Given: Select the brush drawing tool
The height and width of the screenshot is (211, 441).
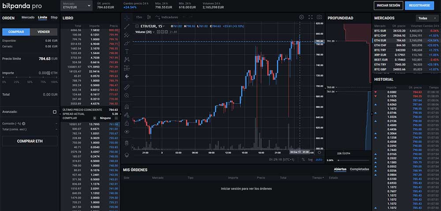Looking at the screenshot, I should click(x=127, y=43).
